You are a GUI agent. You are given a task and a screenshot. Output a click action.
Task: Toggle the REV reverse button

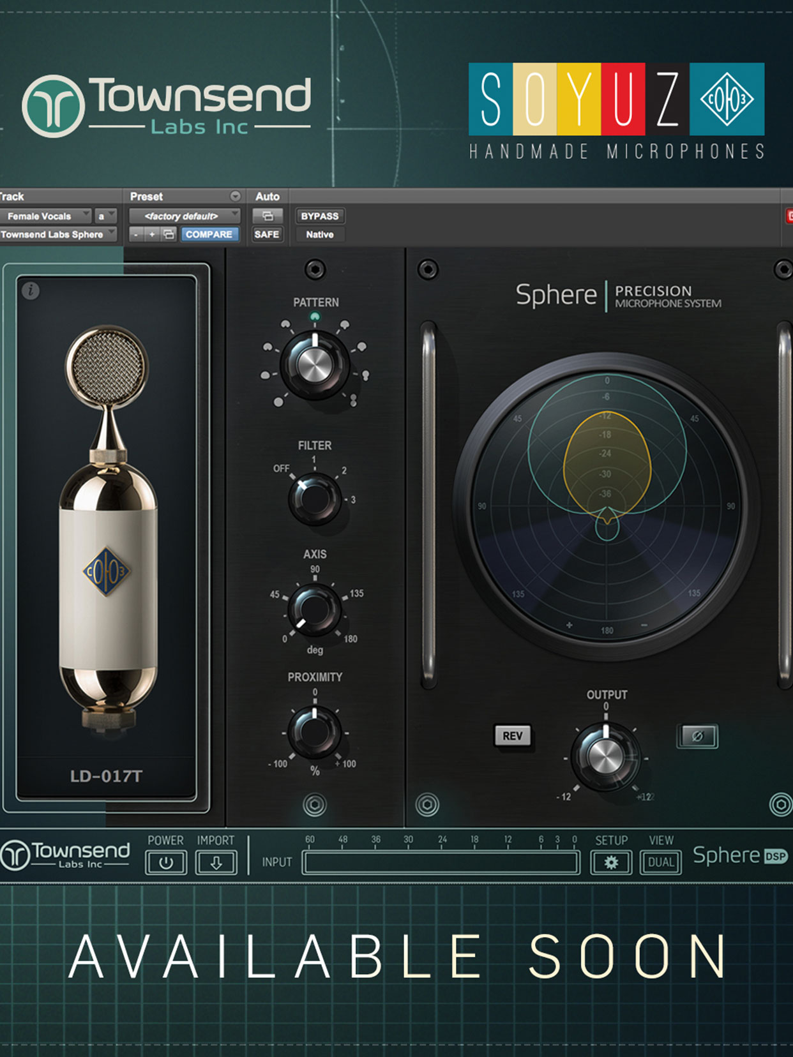point(513,736)
